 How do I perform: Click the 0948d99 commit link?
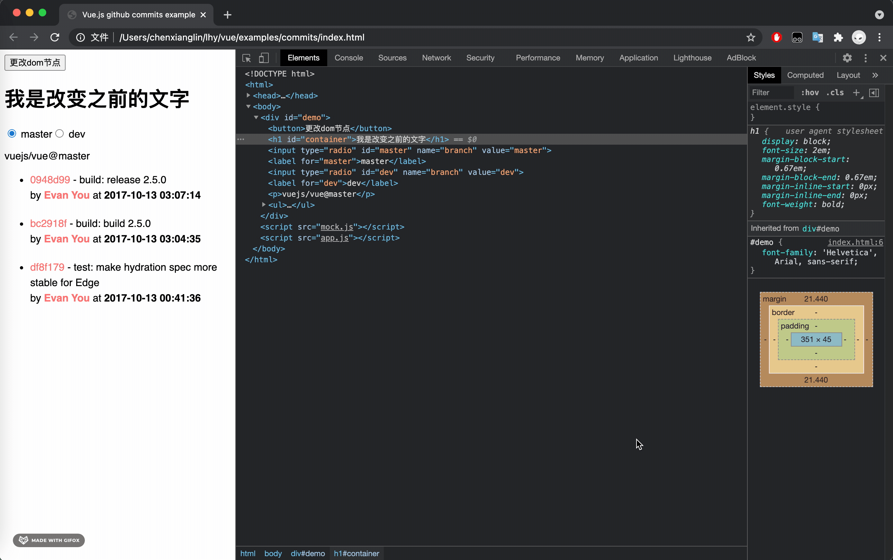50,179
